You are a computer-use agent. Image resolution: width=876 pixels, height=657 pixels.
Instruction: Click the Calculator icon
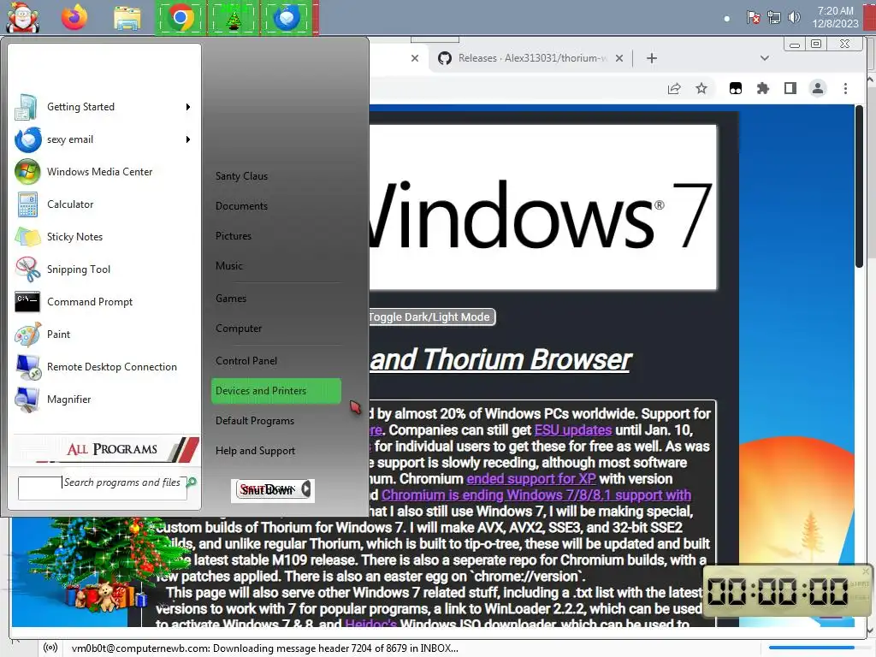[27, 204]
